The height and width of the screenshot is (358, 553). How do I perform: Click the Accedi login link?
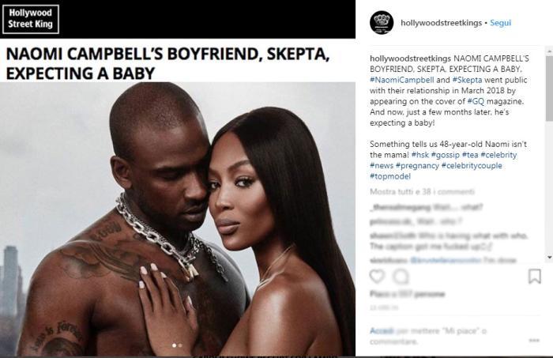(x=382, y=331)
